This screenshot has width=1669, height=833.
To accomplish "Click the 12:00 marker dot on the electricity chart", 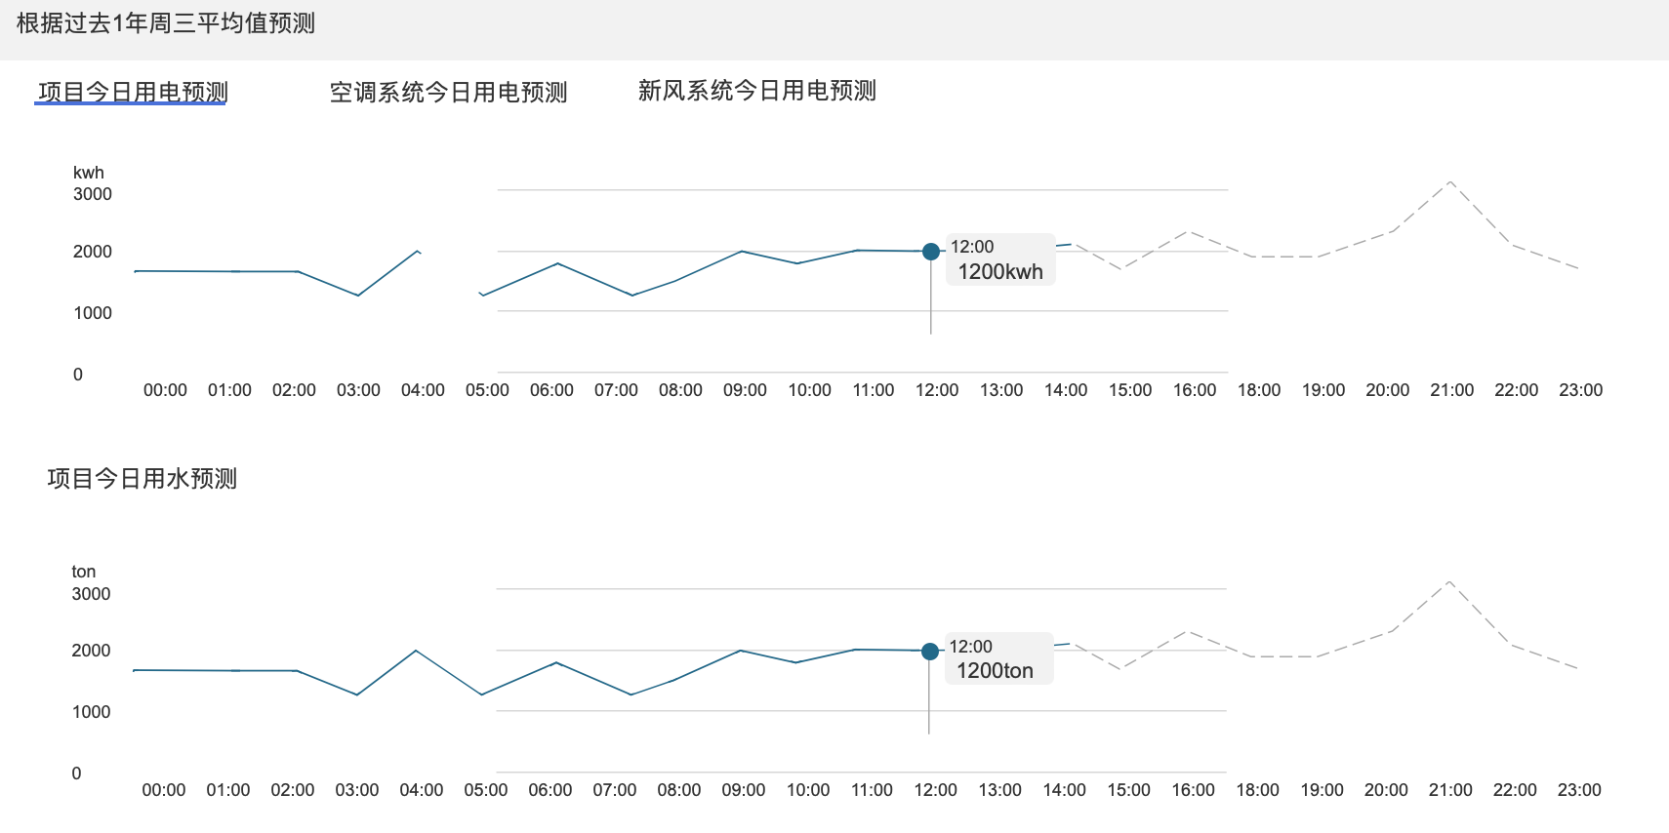I will pos(931,252).
